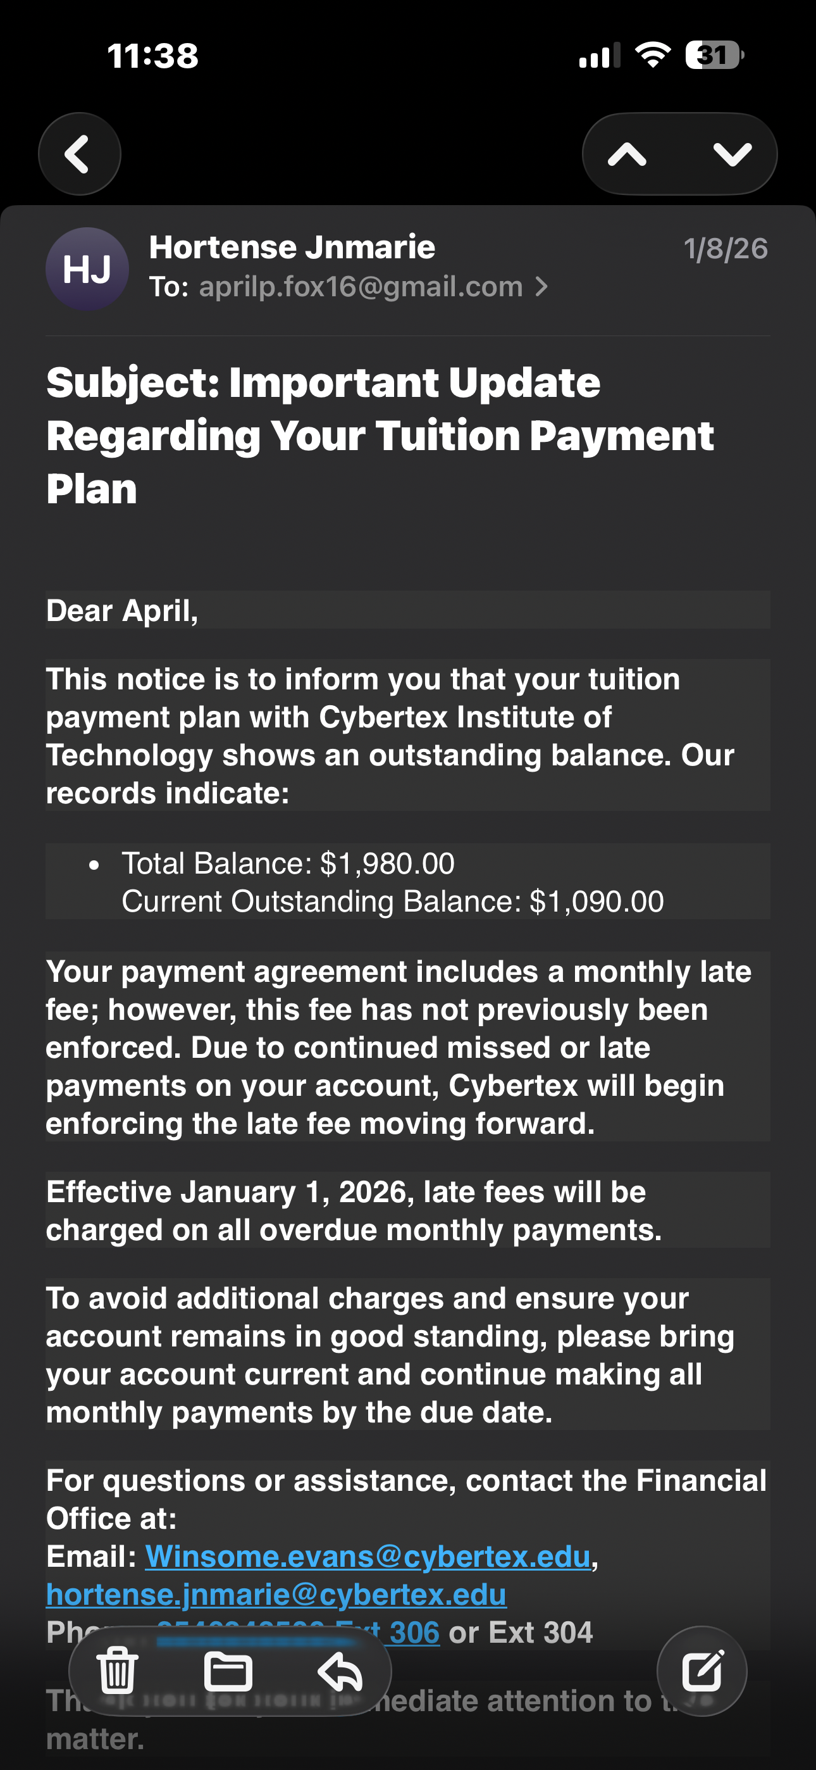Tap the 11:38 clock in status bar
The height and width of the screenshot is (1770, 816).
click(152, 56)
